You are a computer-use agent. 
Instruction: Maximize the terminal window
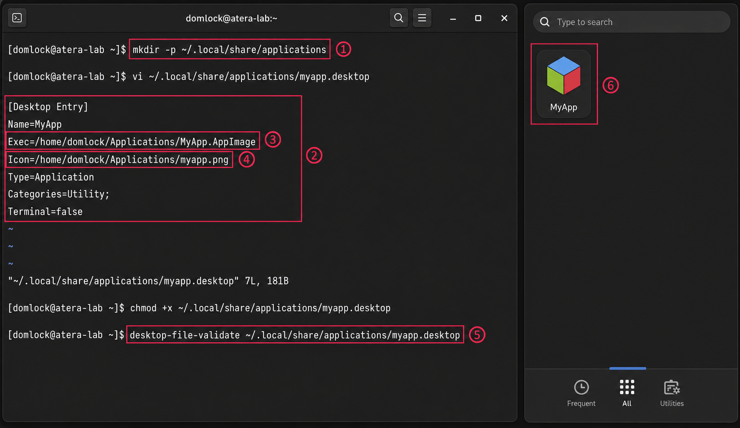coord(478,18)
